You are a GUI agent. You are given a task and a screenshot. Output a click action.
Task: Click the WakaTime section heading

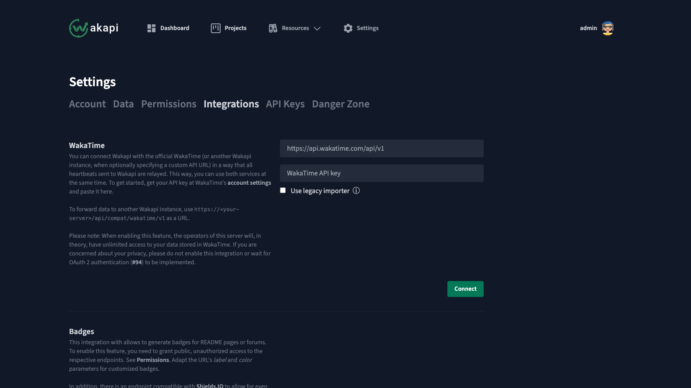pos(87,145)
